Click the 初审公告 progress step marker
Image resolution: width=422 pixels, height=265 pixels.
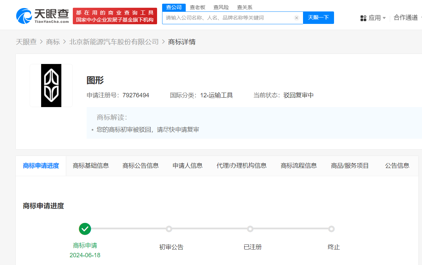[169, 229]
